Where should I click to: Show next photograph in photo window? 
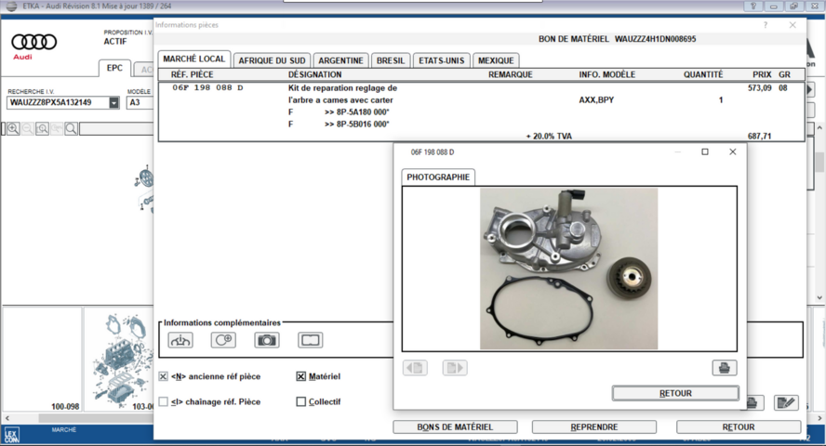click(x=455, y=368)
